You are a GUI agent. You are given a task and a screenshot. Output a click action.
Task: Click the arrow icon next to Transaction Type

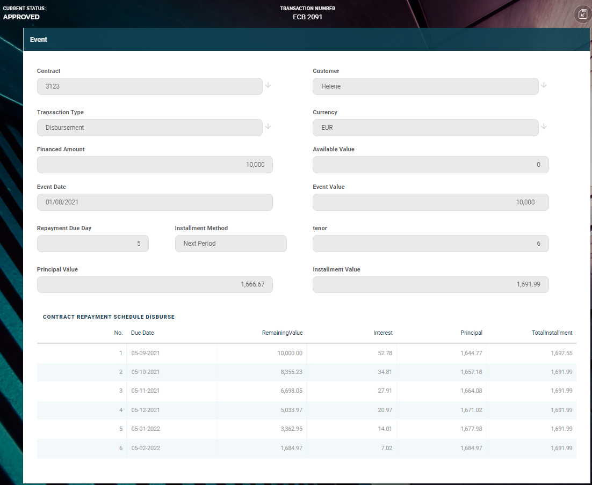click(x=268, y=127)
